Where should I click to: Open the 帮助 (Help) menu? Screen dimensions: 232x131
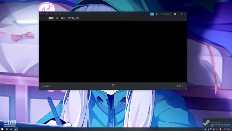60,14
